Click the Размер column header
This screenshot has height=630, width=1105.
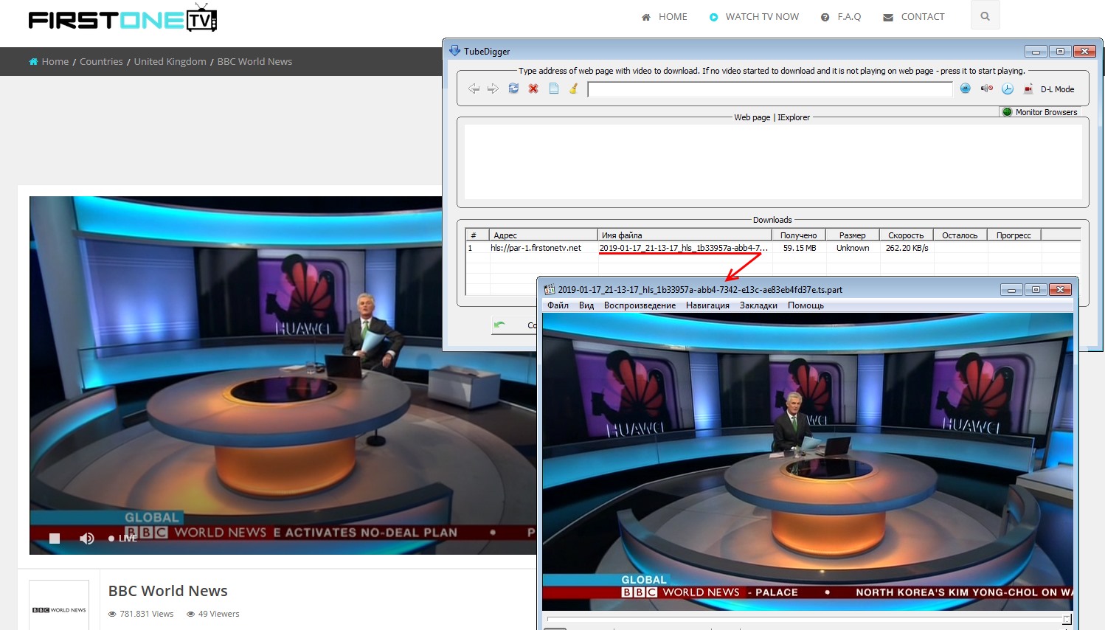(852, 235)
